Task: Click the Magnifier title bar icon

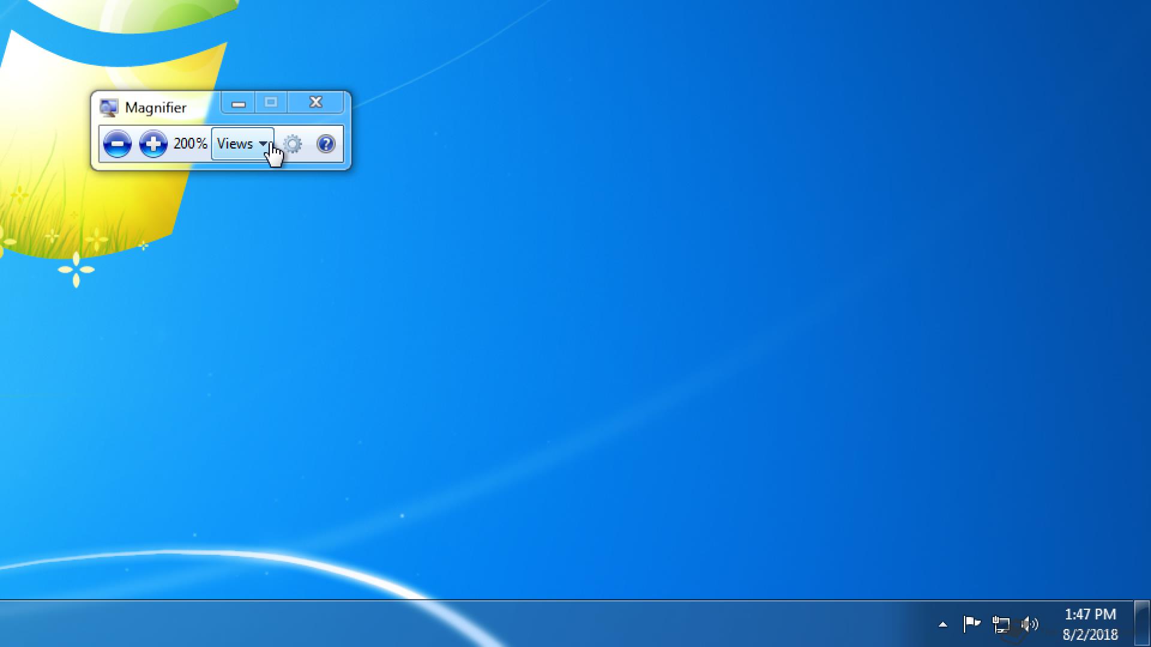Action: 109,108
